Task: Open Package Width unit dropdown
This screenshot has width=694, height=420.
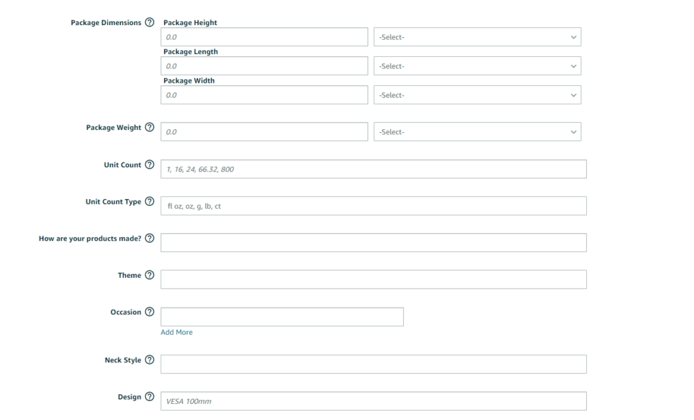Action: tap(477, 96)
